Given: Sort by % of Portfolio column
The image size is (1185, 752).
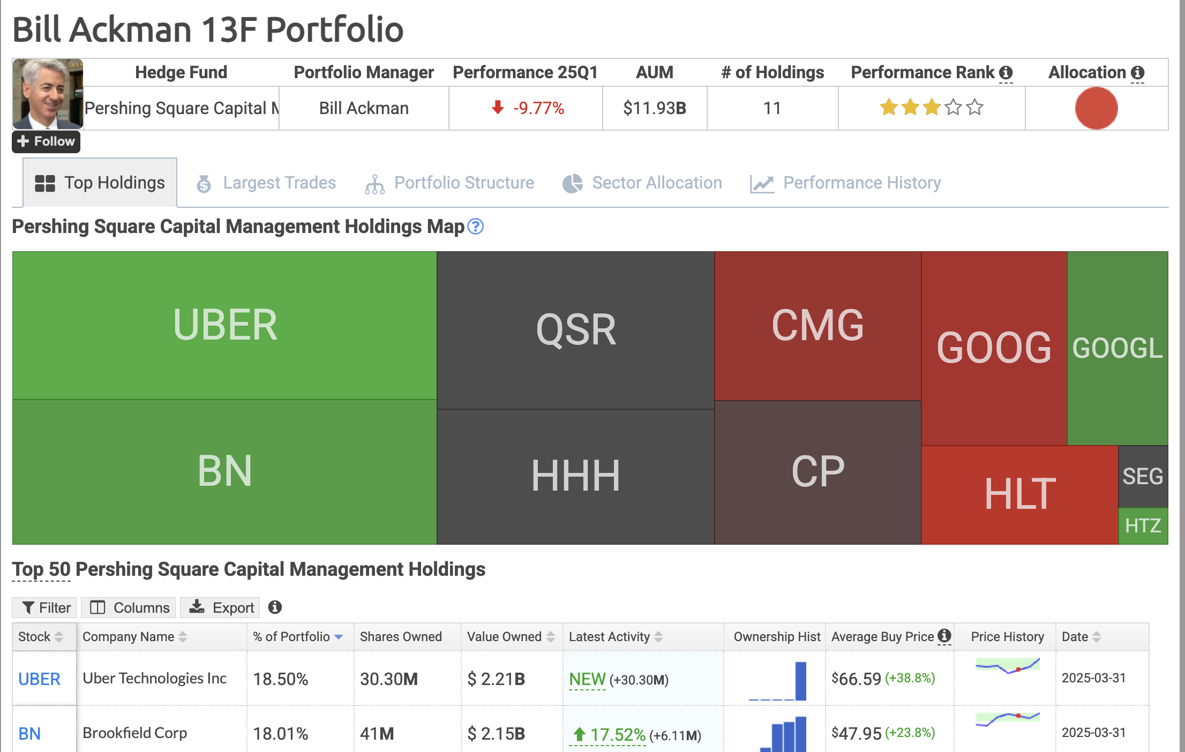Looking at the screenshot, I should pyautogui.click(x=300, y=636).
